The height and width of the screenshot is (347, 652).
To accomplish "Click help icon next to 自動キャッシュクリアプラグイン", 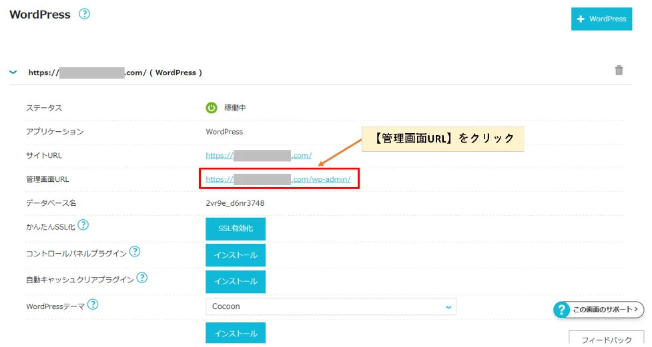I will [141, 278].
